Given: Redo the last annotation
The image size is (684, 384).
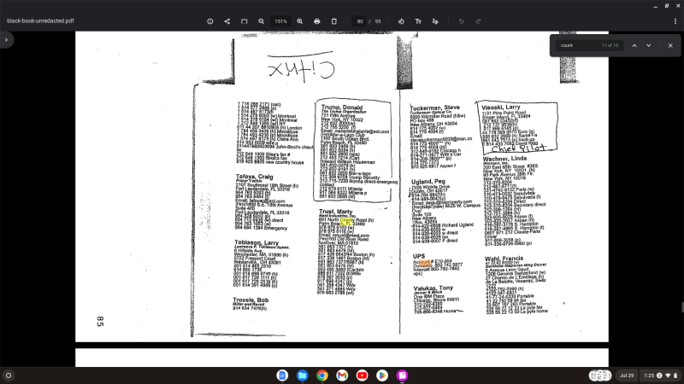Looking at the screenshot, I should tap(479, 20).
